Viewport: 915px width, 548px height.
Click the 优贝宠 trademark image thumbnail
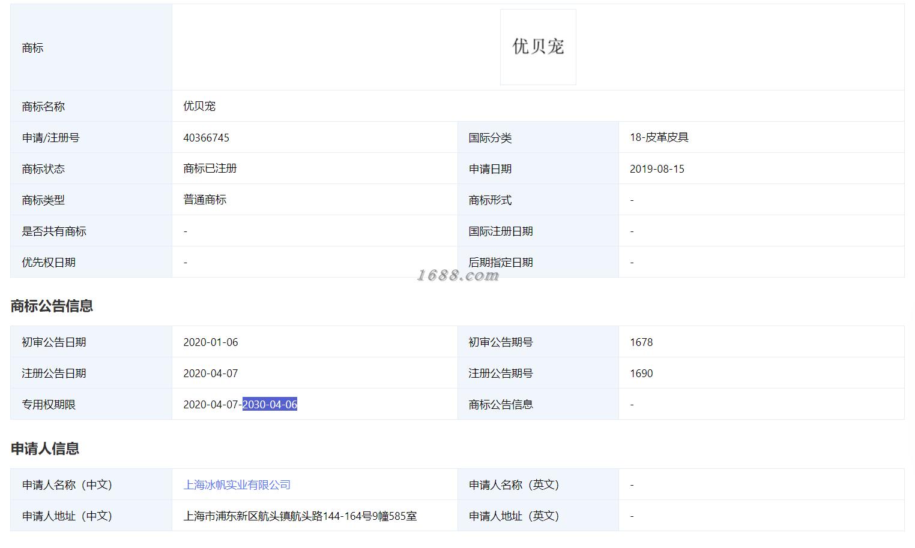[538, 47]
